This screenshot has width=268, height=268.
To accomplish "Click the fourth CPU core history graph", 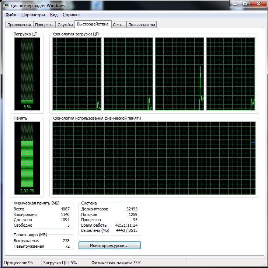I will point(231,74).
